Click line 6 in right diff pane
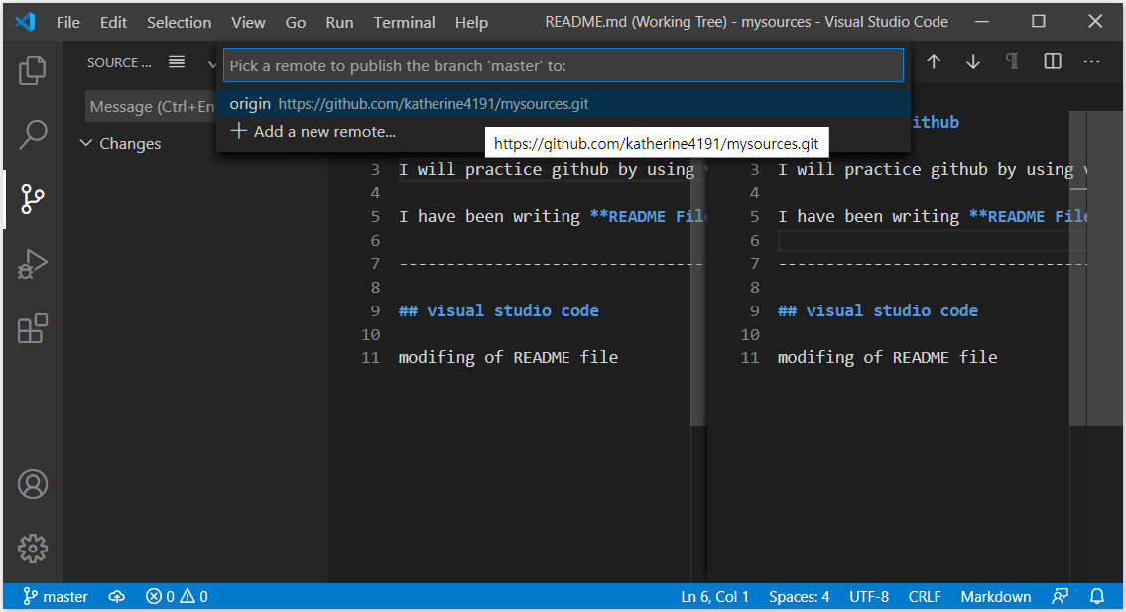Image resolution: width=1126 pixels, height=612 pixels. [932, 241]
